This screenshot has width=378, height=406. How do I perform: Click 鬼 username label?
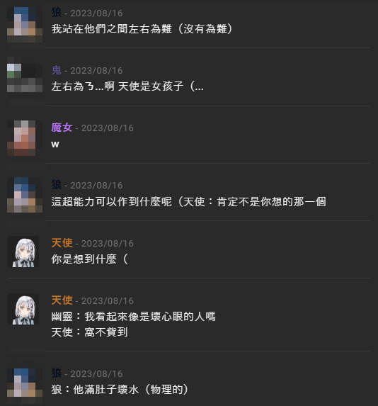(57, 70)
